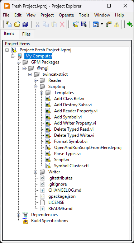
Task: Select Parse Types.vi
Action: (x=67, y=154)
